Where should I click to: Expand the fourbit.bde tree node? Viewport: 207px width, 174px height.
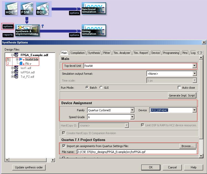coord(17,59)
